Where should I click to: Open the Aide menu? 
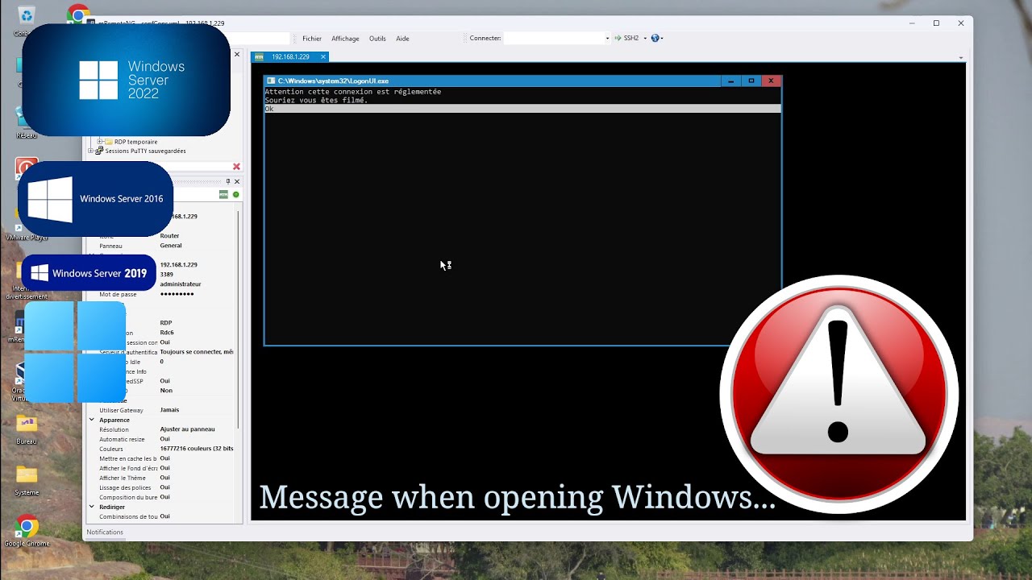click(402, 39)
